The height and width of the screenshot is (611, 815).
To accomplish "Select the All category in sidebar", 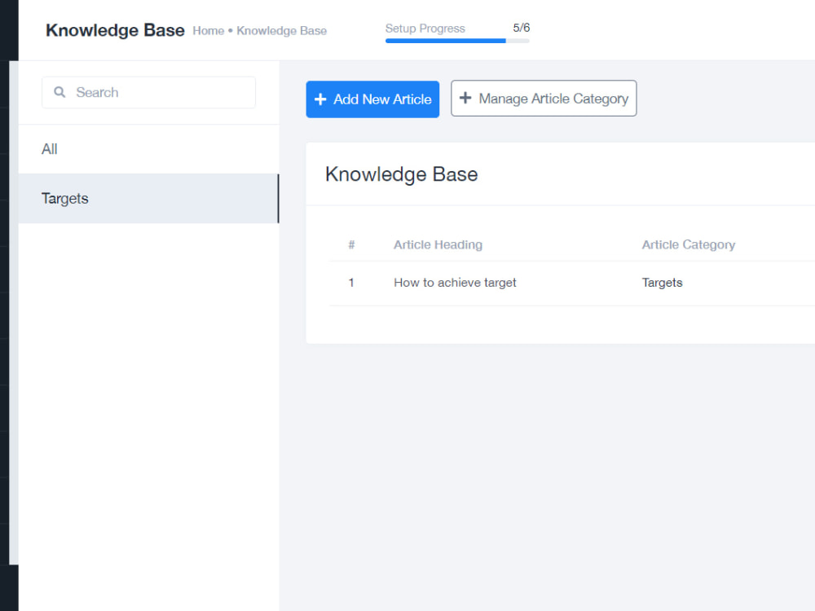I will tap(148, 149).
